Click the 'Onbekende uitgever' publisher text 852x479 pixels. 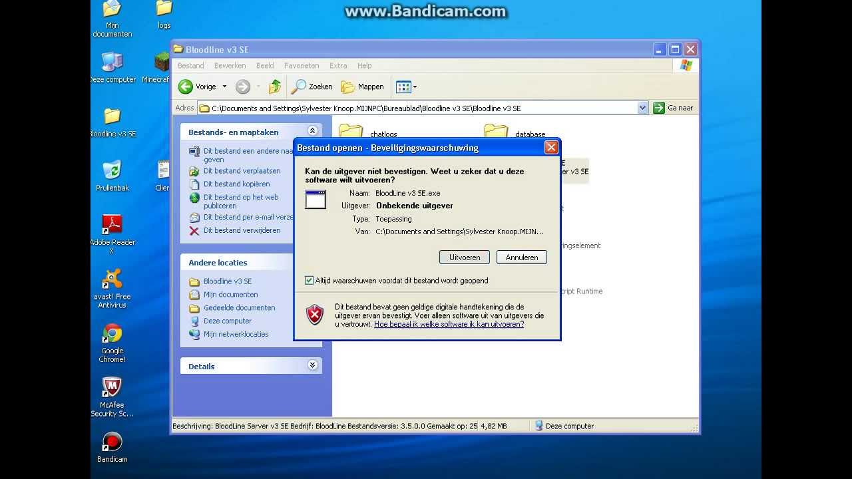click(415, 206)
